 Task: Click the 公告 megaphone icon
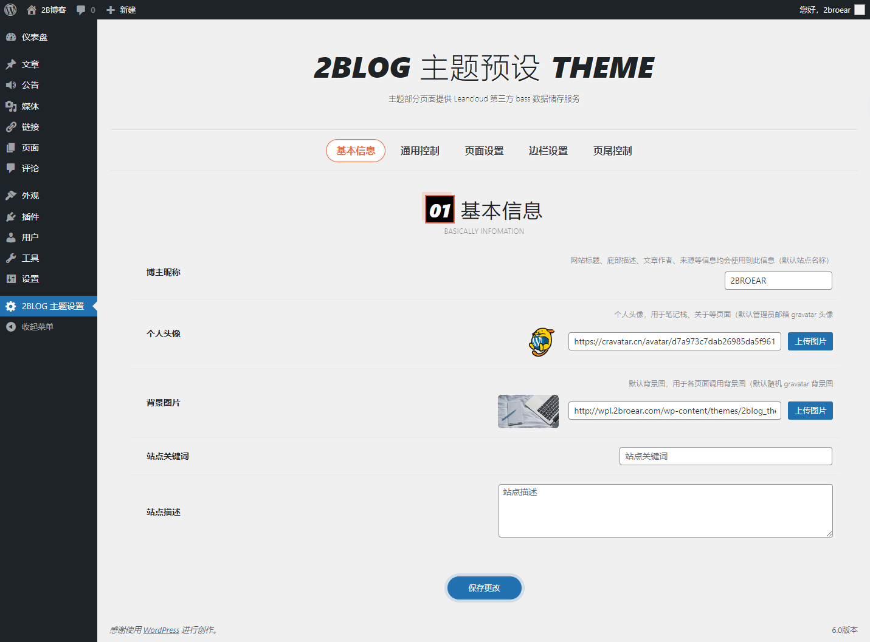pyautogui.click(x=11, y=85)
